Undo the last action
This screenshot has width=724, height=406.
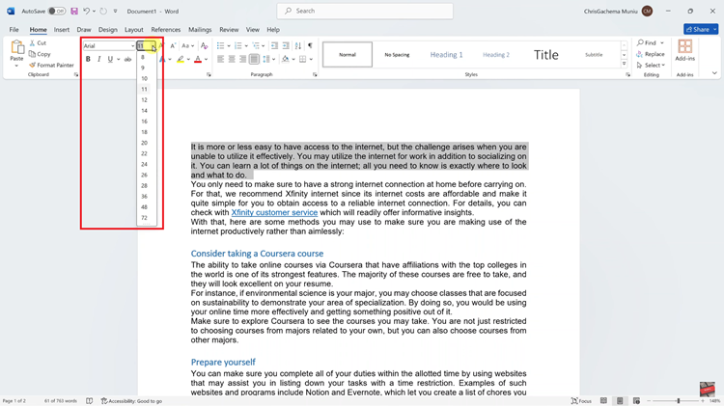(86, 11)
